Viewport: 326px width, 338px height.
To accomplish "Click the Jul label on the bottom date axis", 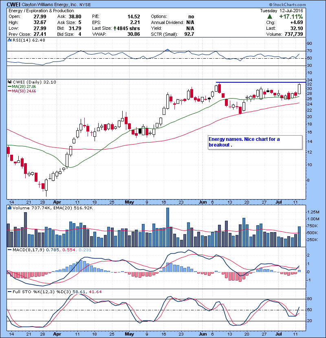I will 279,334.
